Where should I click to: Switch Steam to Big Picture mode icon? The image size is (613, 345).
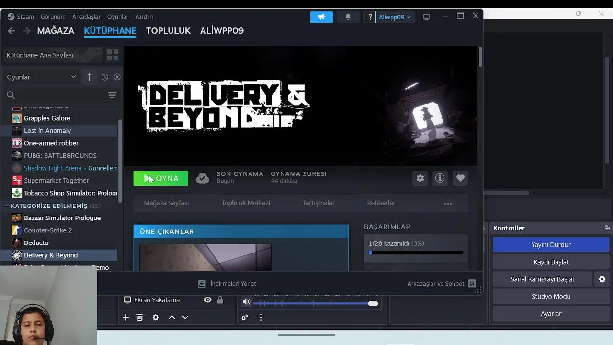point(426,17)
